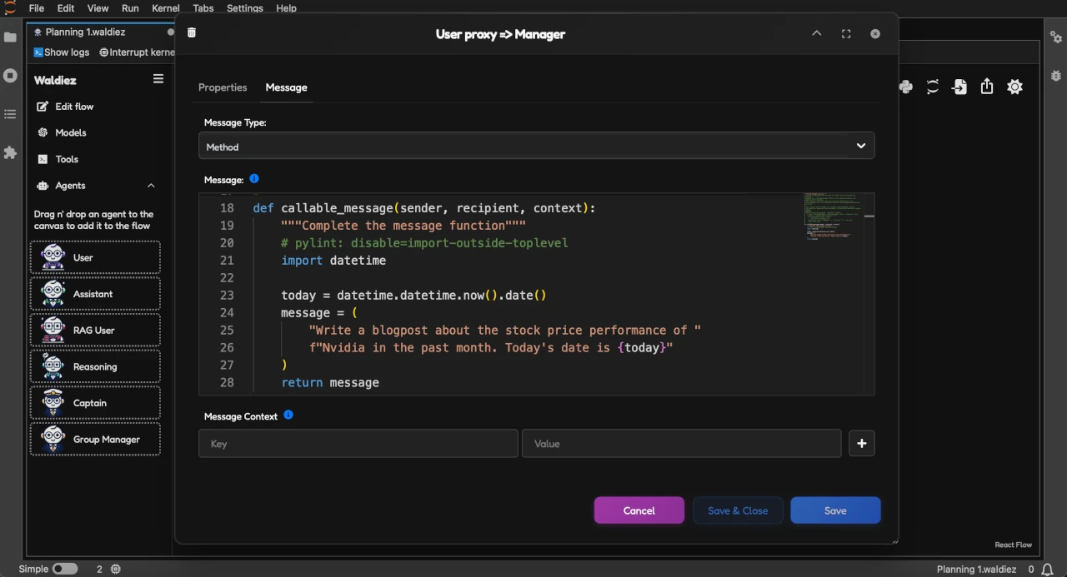The height and width of the screenshot is (577, 1067).
Task: Click Interrupt kernel button
Action: click(137, 52)
